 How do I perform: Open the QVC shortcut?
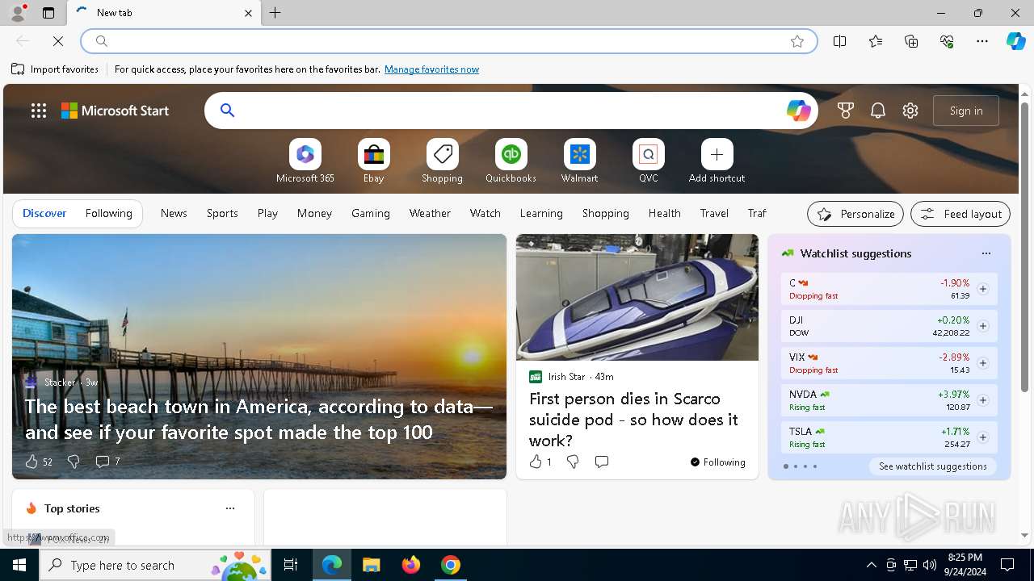click(649, 154)
